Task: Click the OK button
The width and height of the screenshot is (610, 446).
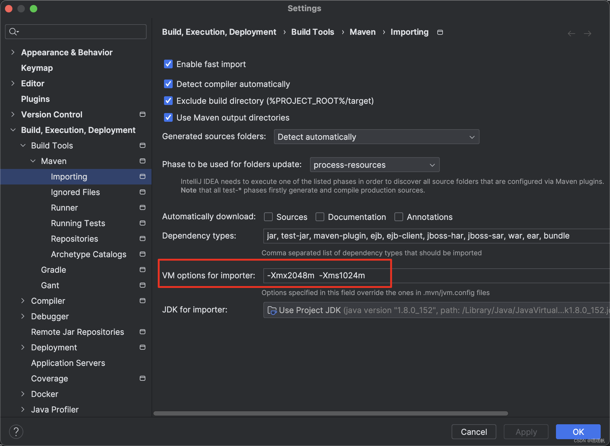Action: coord(578,432)
